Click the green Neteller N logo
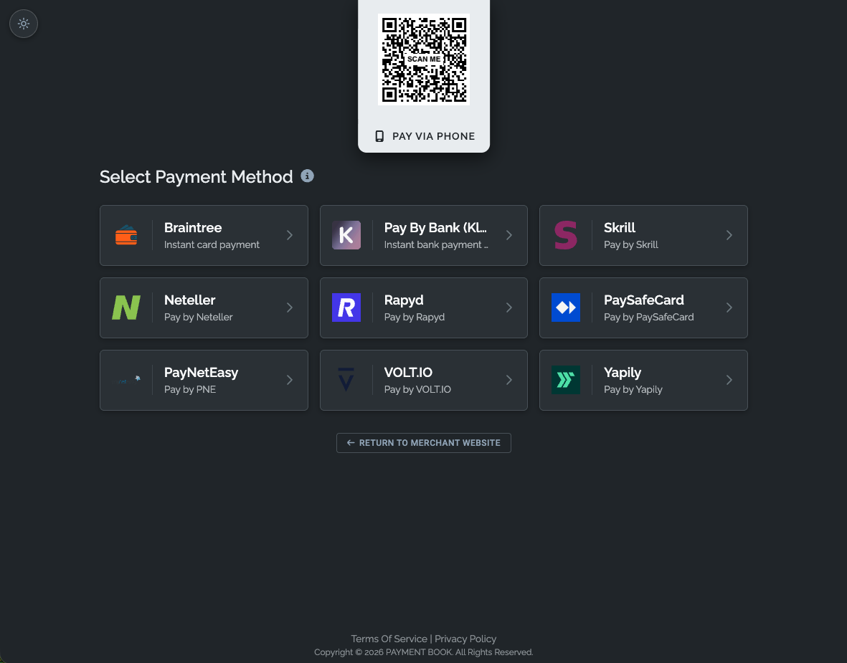The image size is (847, 663). (x=126, y=307)
